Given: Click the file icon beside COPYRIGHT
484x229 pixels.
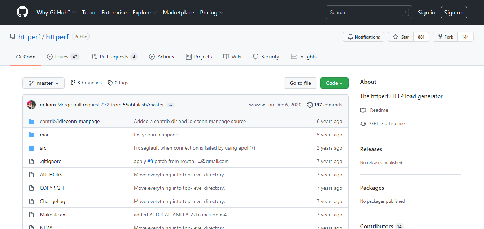Looking at the screenshot, I should [31, 188].
